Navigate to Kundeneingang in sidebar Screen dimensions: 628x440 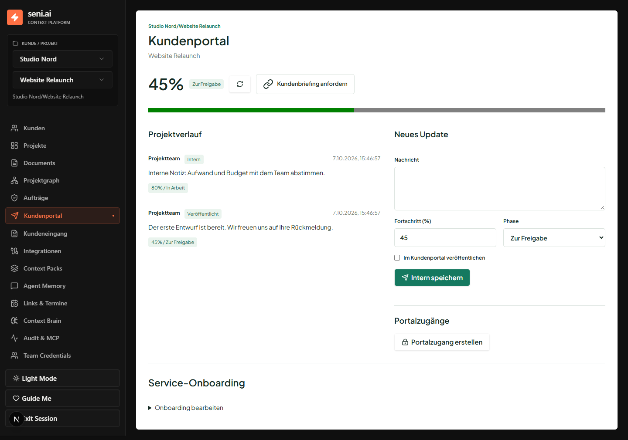click(62, 234)
